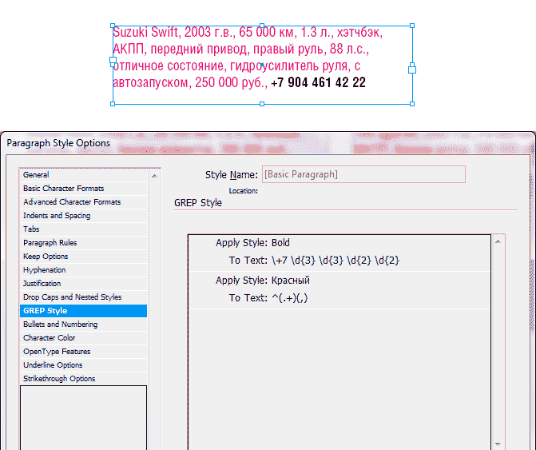Click text frame bottom-center handle
536x450 pixels.
262,104
